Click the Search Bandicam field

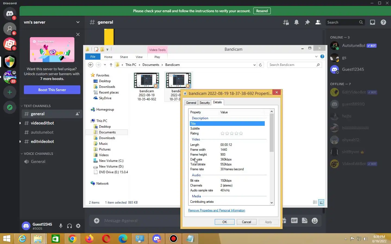294,65
